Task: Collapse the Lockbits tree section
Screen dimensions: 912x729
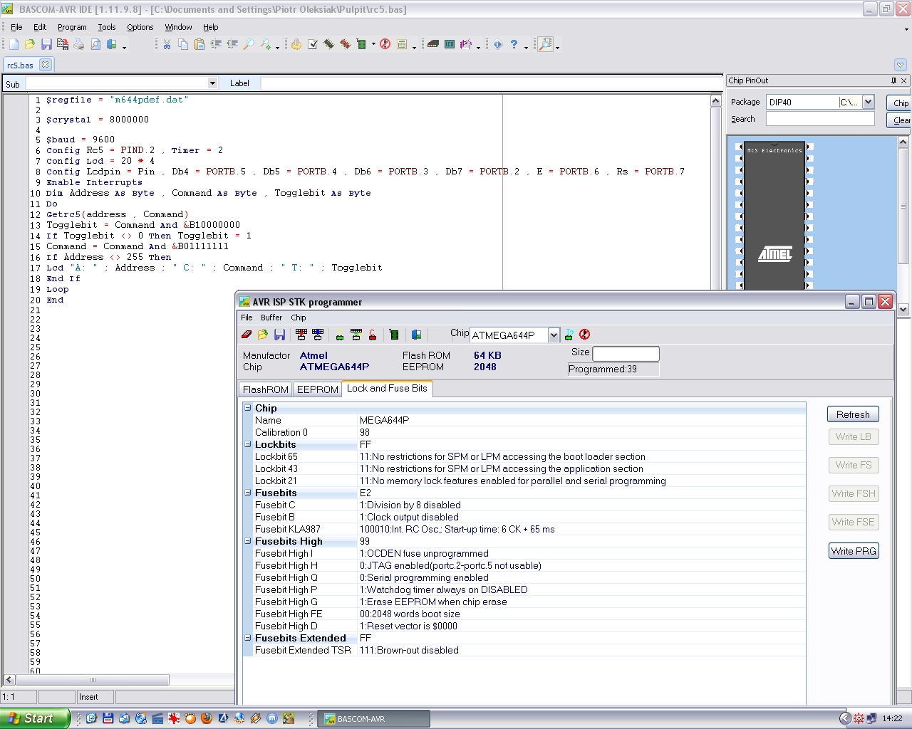Action: coord(248,444)
